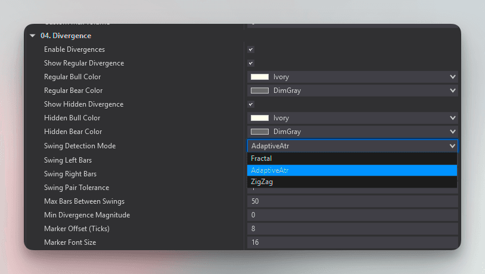
Task: Click the Marker Offset (Ticks) field
Action: coord(352,229)
